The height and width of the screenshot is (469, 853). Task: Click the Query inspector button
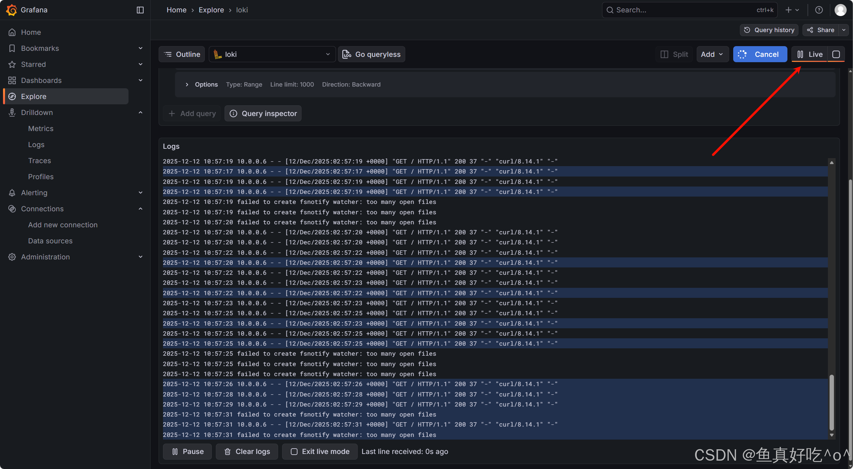pos(263,114)
